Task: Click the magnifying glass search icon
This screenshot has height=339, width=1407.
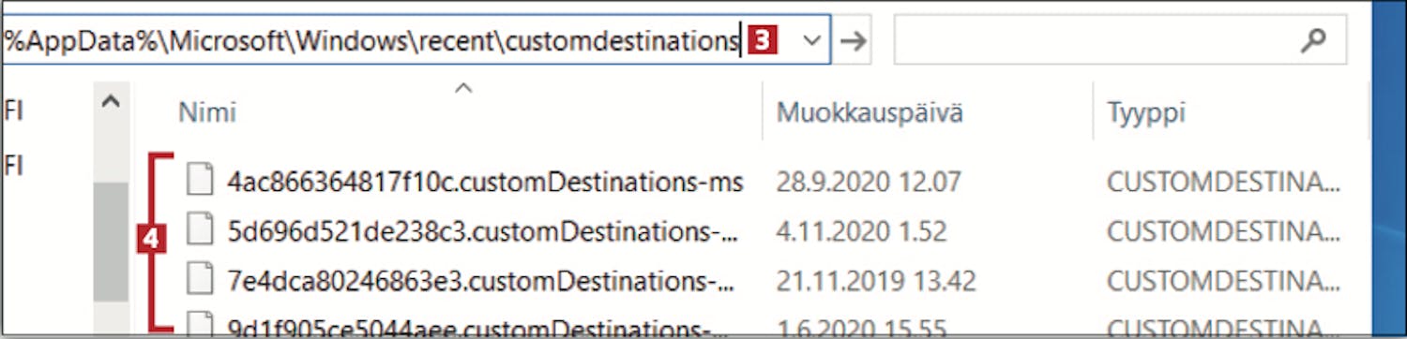Action: (1315, 40)
